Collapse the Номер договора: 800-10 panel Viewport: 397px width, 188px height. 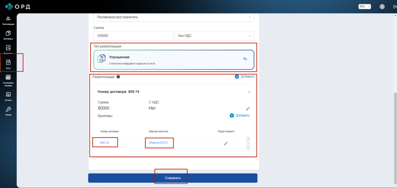(x=249, y=92)
